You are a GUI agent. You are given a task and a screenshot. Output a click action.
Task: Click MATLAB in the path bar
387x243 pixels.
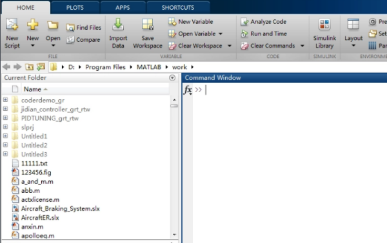[149, 67]
